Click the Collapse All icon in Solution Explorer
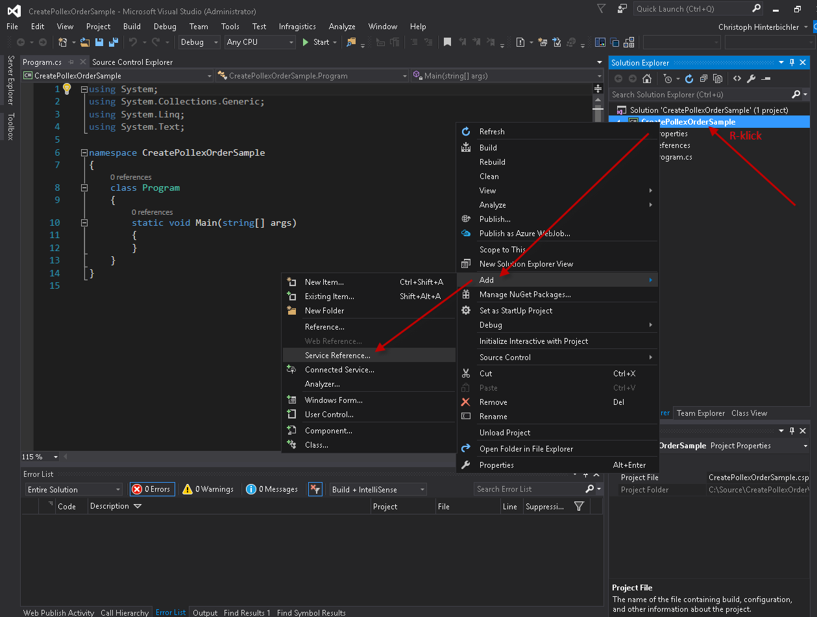The image size is (817, 617). pyautogui.click(x=703, y=79)
